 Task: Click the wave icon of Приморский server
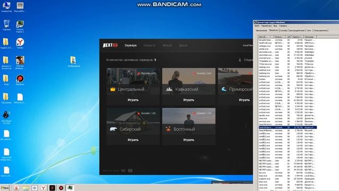[x=224, y=89]
